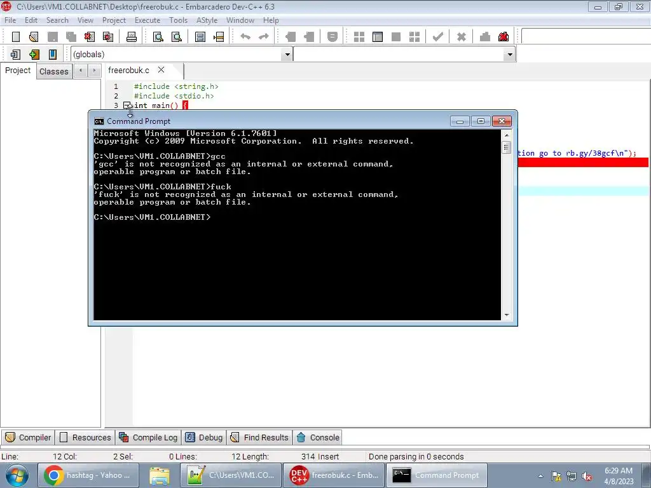Click the Command Prompt taskbar button
The width and height of the screenshot is (651, 488).
[436, 475]
